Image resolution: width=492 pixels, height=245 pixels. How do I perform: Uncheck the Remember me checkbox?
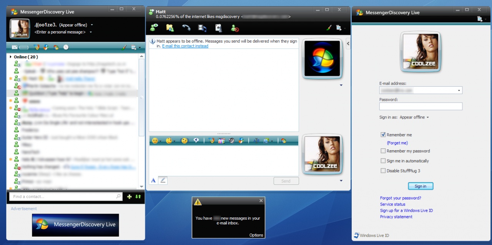pyautogui.click(x=383, y=135)
